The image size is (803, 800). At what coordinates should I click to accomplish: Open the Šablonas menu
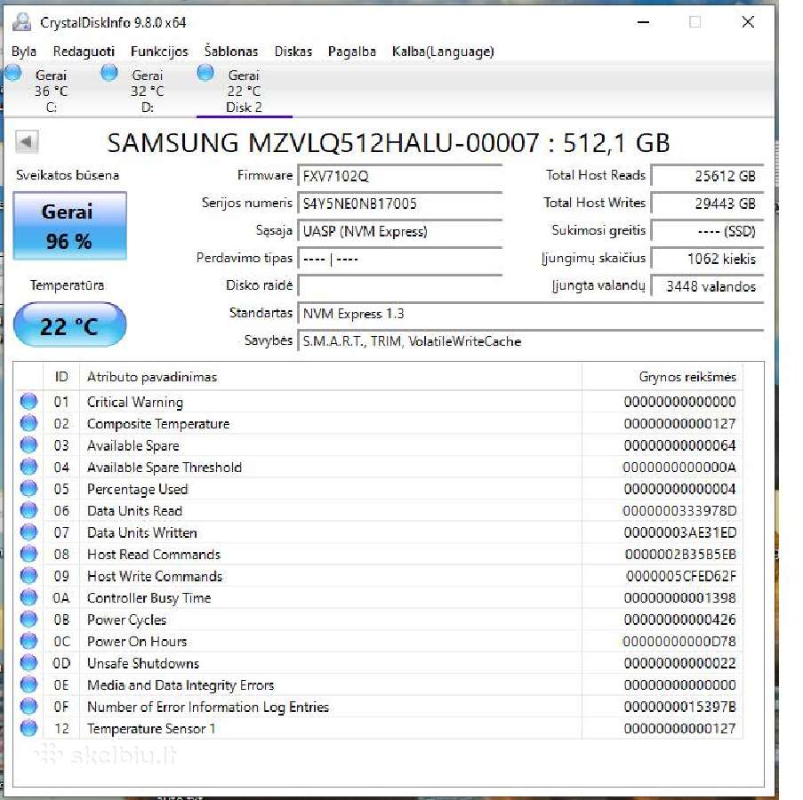pos(231,52)
